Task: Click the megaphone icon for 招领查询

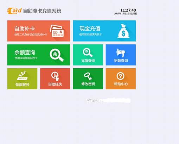Action: (x=121, y=53)
